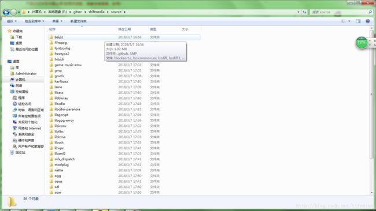This screenshot has width=376, height=211.
Task: Open Help with the question mark icon
Action: tap(367, 21)
